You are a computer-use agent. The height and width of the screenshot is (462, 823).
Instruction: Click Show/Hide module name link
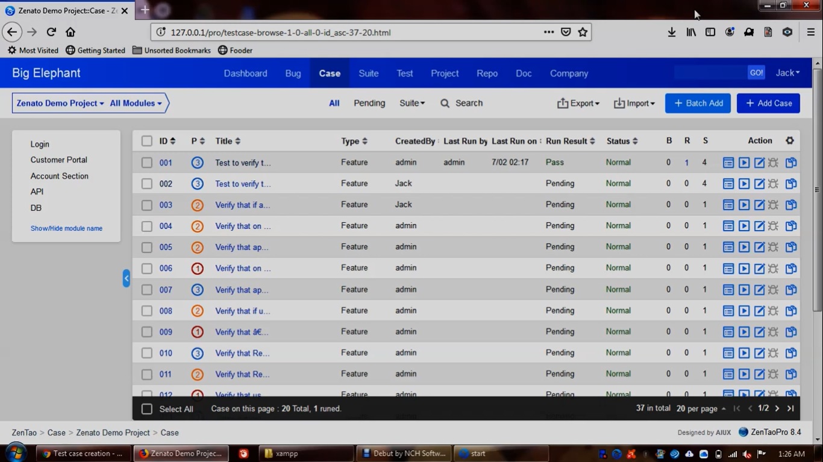(66, 228)
